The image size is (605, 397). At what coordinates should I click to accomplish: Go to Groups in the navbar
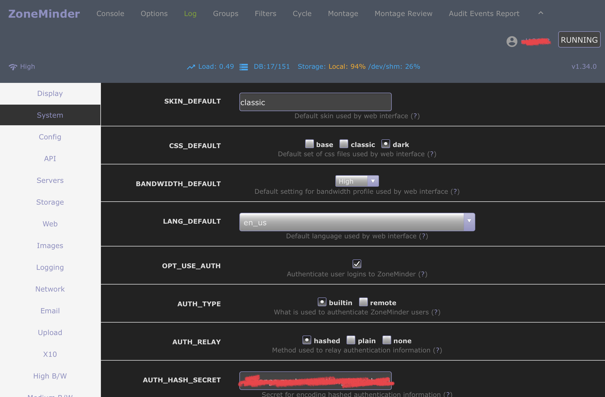[226, 14]
